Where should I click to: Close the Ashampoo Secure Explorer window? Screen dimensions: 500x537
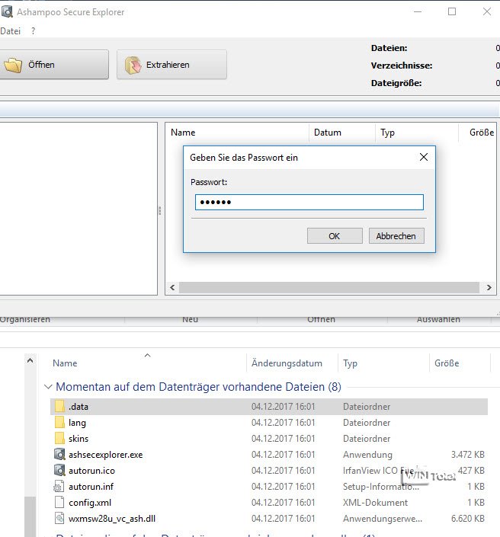pyautogui.click(x=486, y=11)
